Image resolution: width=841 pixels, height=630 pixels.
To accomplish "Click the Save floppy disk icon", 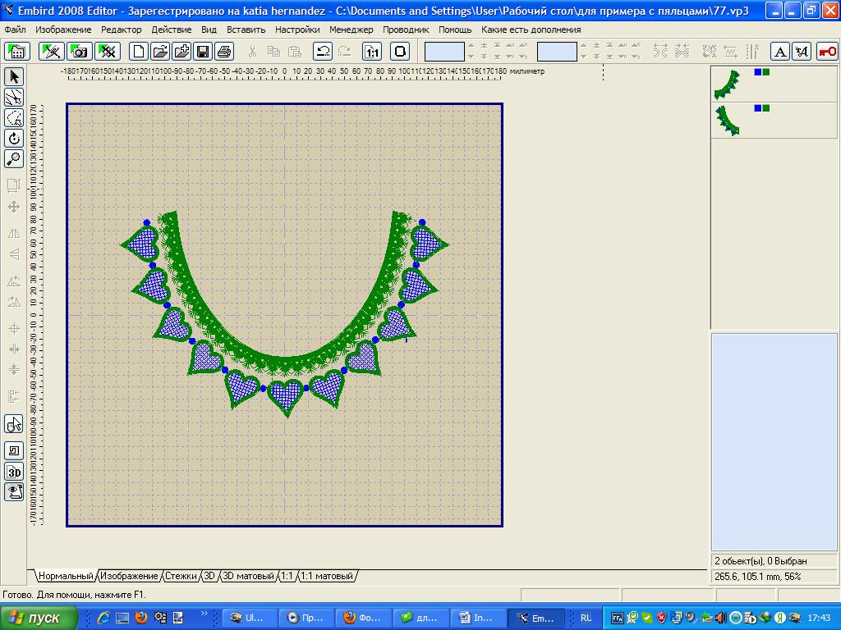I will click(x=203, y=52).
